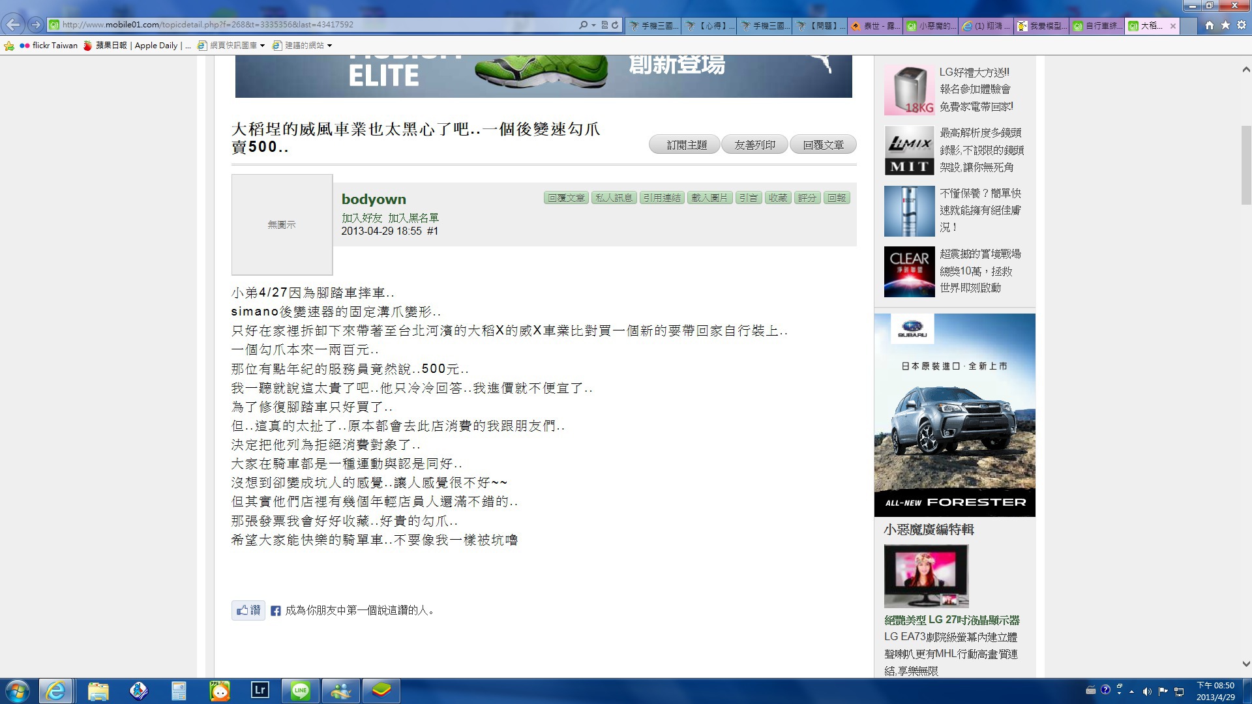The width and height of the screenshot is (1252, 704).
Task: Click the browser Back arrow button
Action: [x=14, y=25]
